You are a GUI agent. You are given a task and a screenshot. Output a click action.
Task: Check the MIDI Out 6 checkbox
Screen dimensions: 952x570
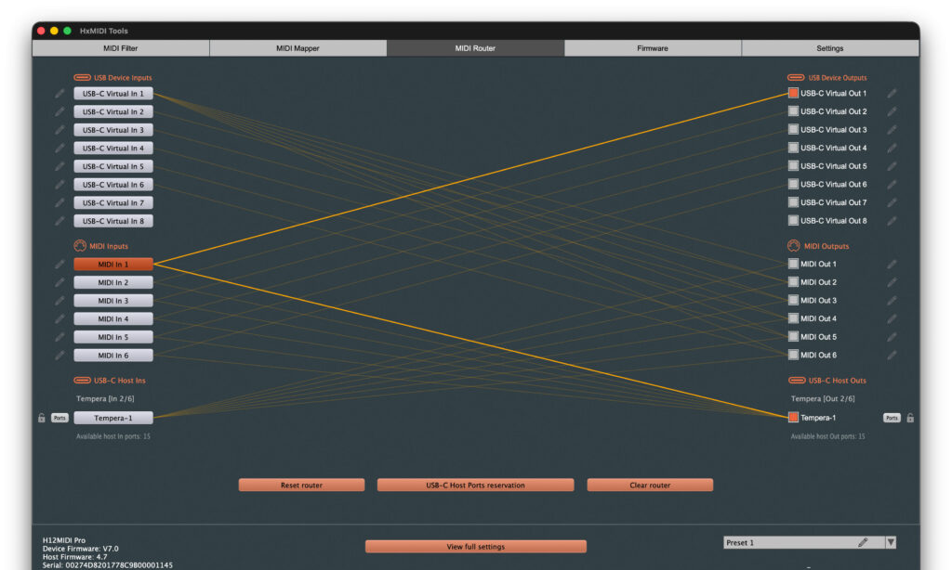point(793,355)
